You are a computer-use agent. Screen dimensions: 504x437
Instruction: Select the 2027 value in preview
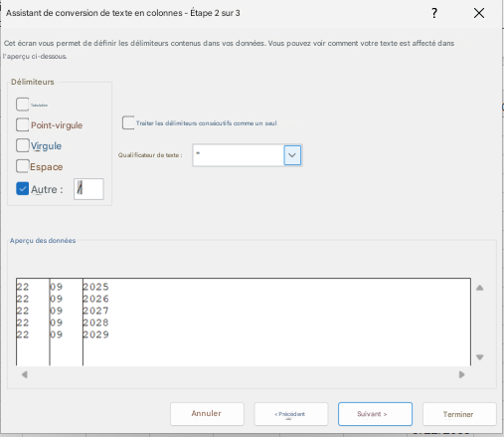[x=95, y=311]
